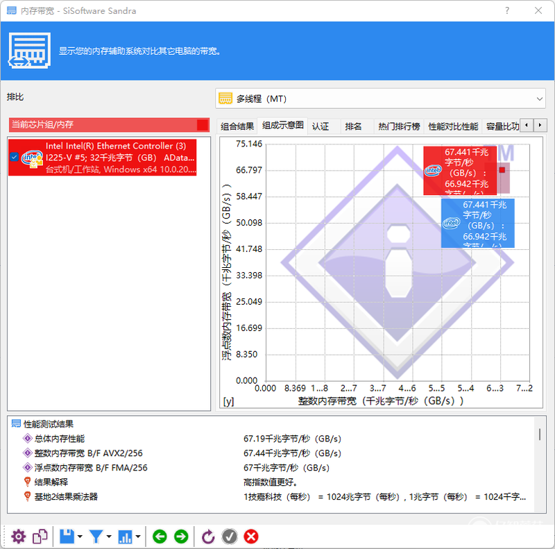Viewport: 555px width, 549px height.
Task: Open the 认证 tab
Action: tap(321, 126)
